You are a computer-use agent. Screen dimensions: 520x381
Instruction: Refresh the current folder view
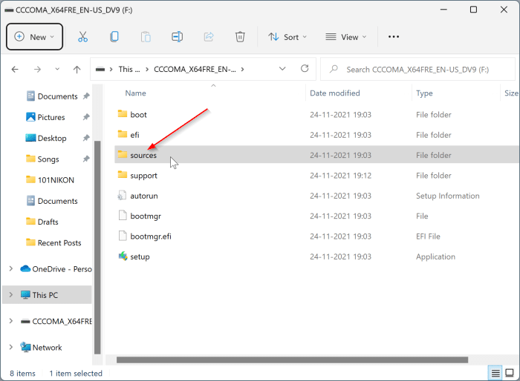(305, 68)
